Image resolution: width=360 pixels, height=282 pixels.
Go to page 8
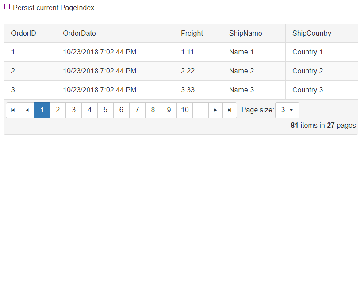[x=153, y=110]
